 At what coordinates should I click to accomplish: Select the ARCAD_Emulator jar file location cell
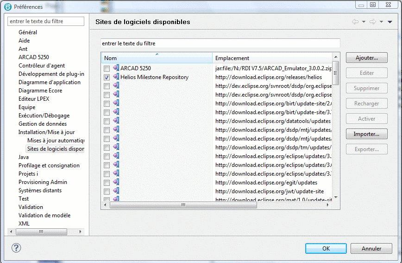(273, 68)
